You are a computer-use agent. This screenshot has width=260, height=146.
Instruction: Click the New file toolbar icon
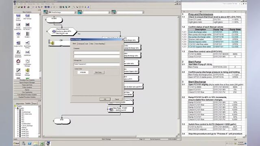(16, 7)
